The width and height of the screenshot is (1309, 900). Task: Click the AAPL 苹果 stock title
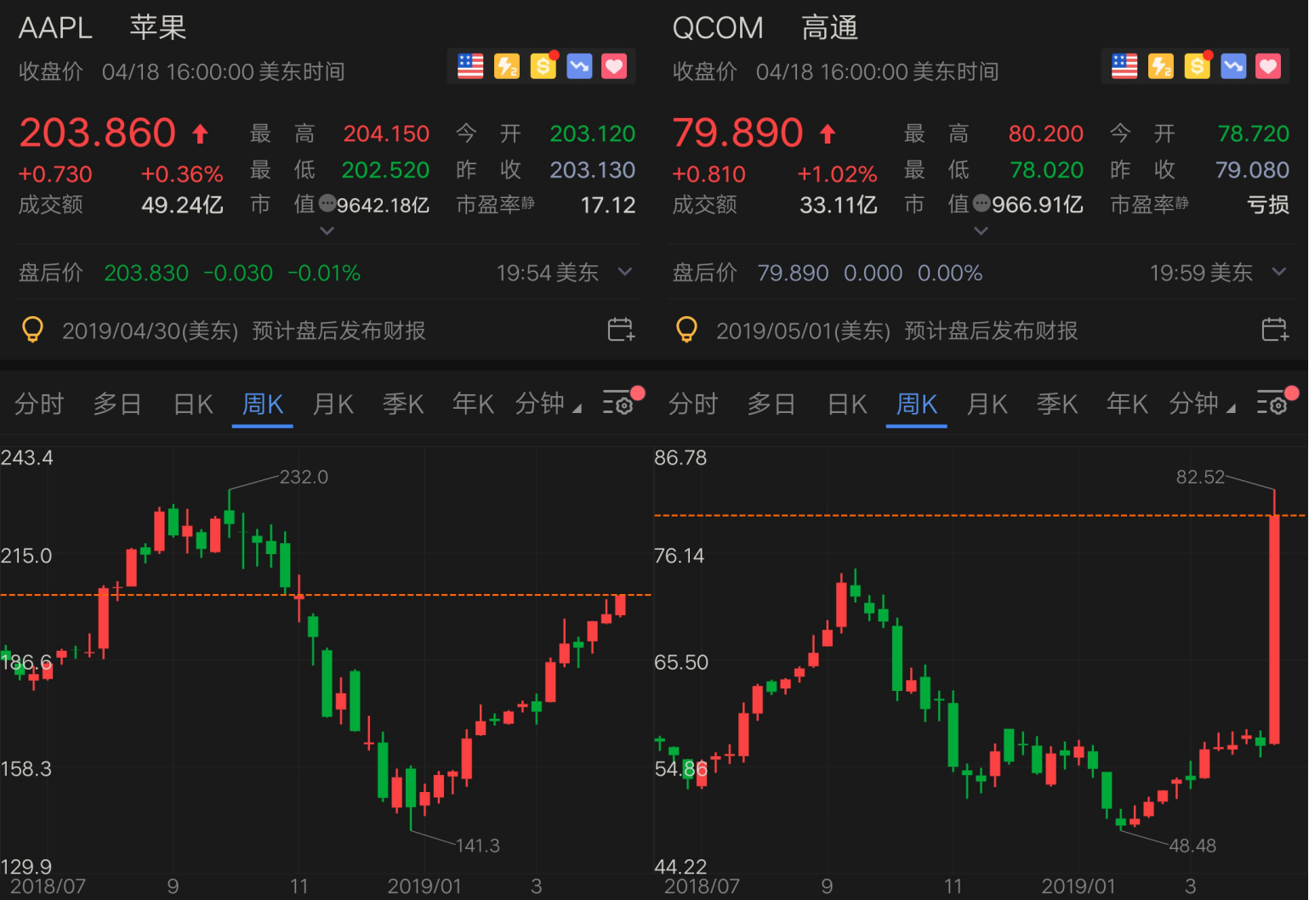(x=102, y=28)
